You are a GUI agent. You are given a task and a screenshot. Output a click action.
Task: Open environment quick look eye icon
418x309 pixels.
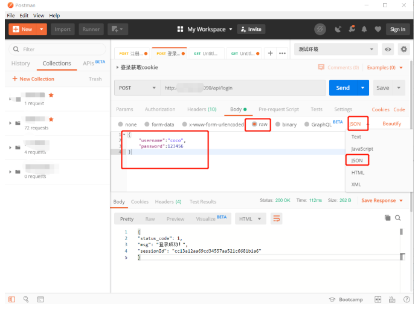coord(388,49)
